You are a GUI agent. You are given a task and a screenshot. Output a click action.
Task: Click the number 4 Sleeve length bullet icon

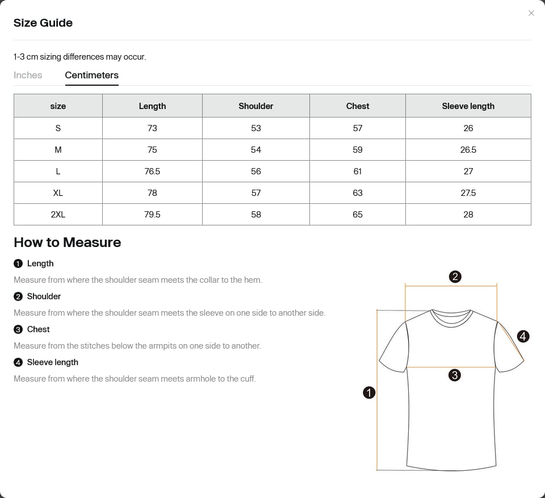pos(18,362)
